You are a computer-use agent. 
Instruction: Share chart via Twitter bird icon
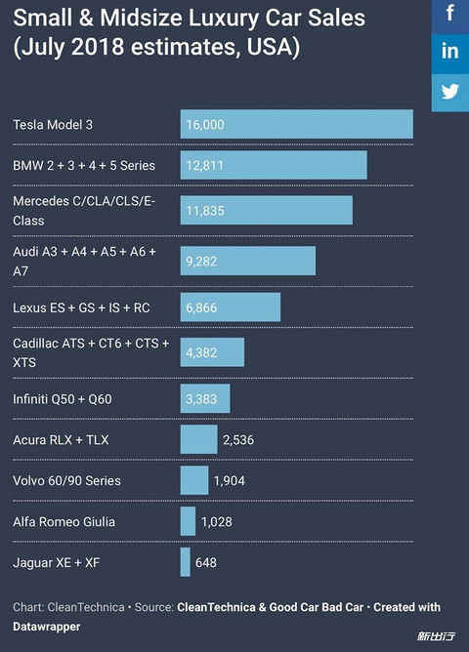click(x=449, y=93)
